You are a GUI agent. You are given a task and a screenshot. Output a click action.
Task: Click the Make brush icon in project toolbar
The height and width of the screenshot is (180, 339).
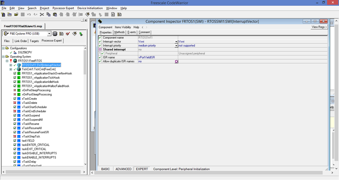(74, 33)
